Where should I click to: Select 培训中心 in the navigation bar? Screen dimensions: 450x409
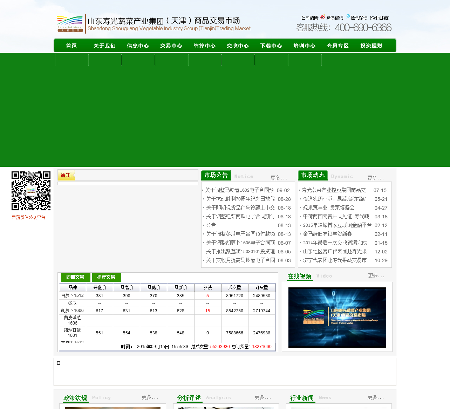click(x=305, y=46)
